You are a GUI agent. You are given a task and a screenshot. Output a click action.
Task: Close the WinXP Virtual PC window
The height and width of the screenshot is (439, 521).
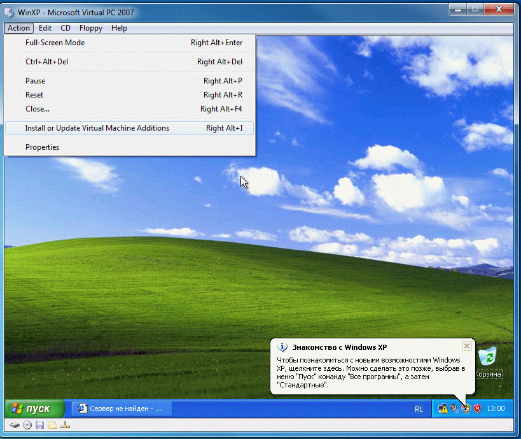[499, 10]
